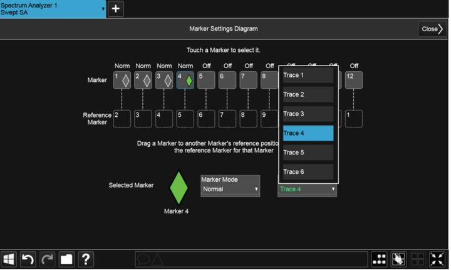Click reference marker slot labeled 3
The width and height of the screenshot is (451, 270).
click(x=143, y=119)
